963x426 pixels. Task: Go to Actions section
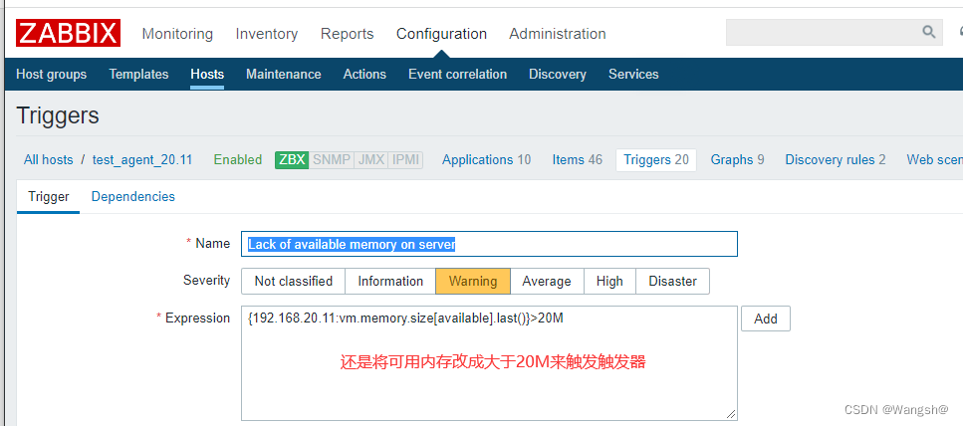(364, 75)
